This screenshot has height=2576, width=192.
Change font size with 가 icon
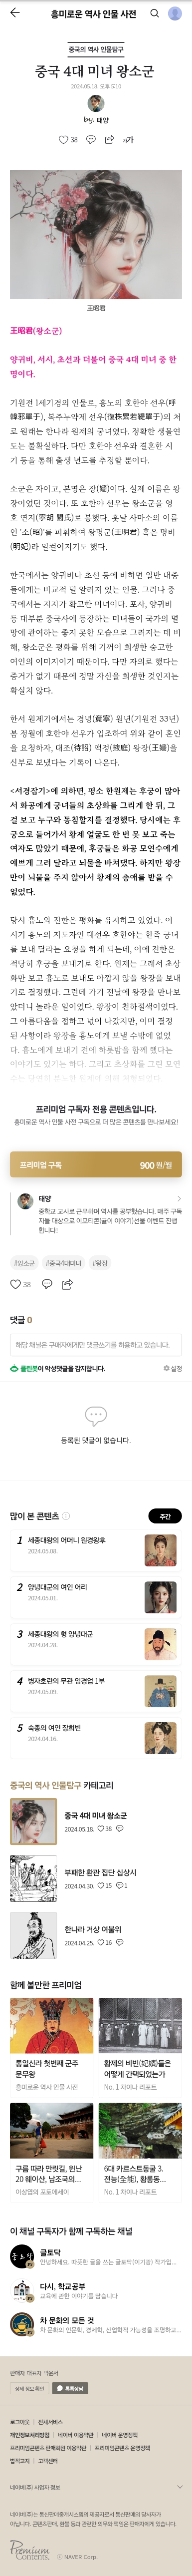tap(127, 140)
